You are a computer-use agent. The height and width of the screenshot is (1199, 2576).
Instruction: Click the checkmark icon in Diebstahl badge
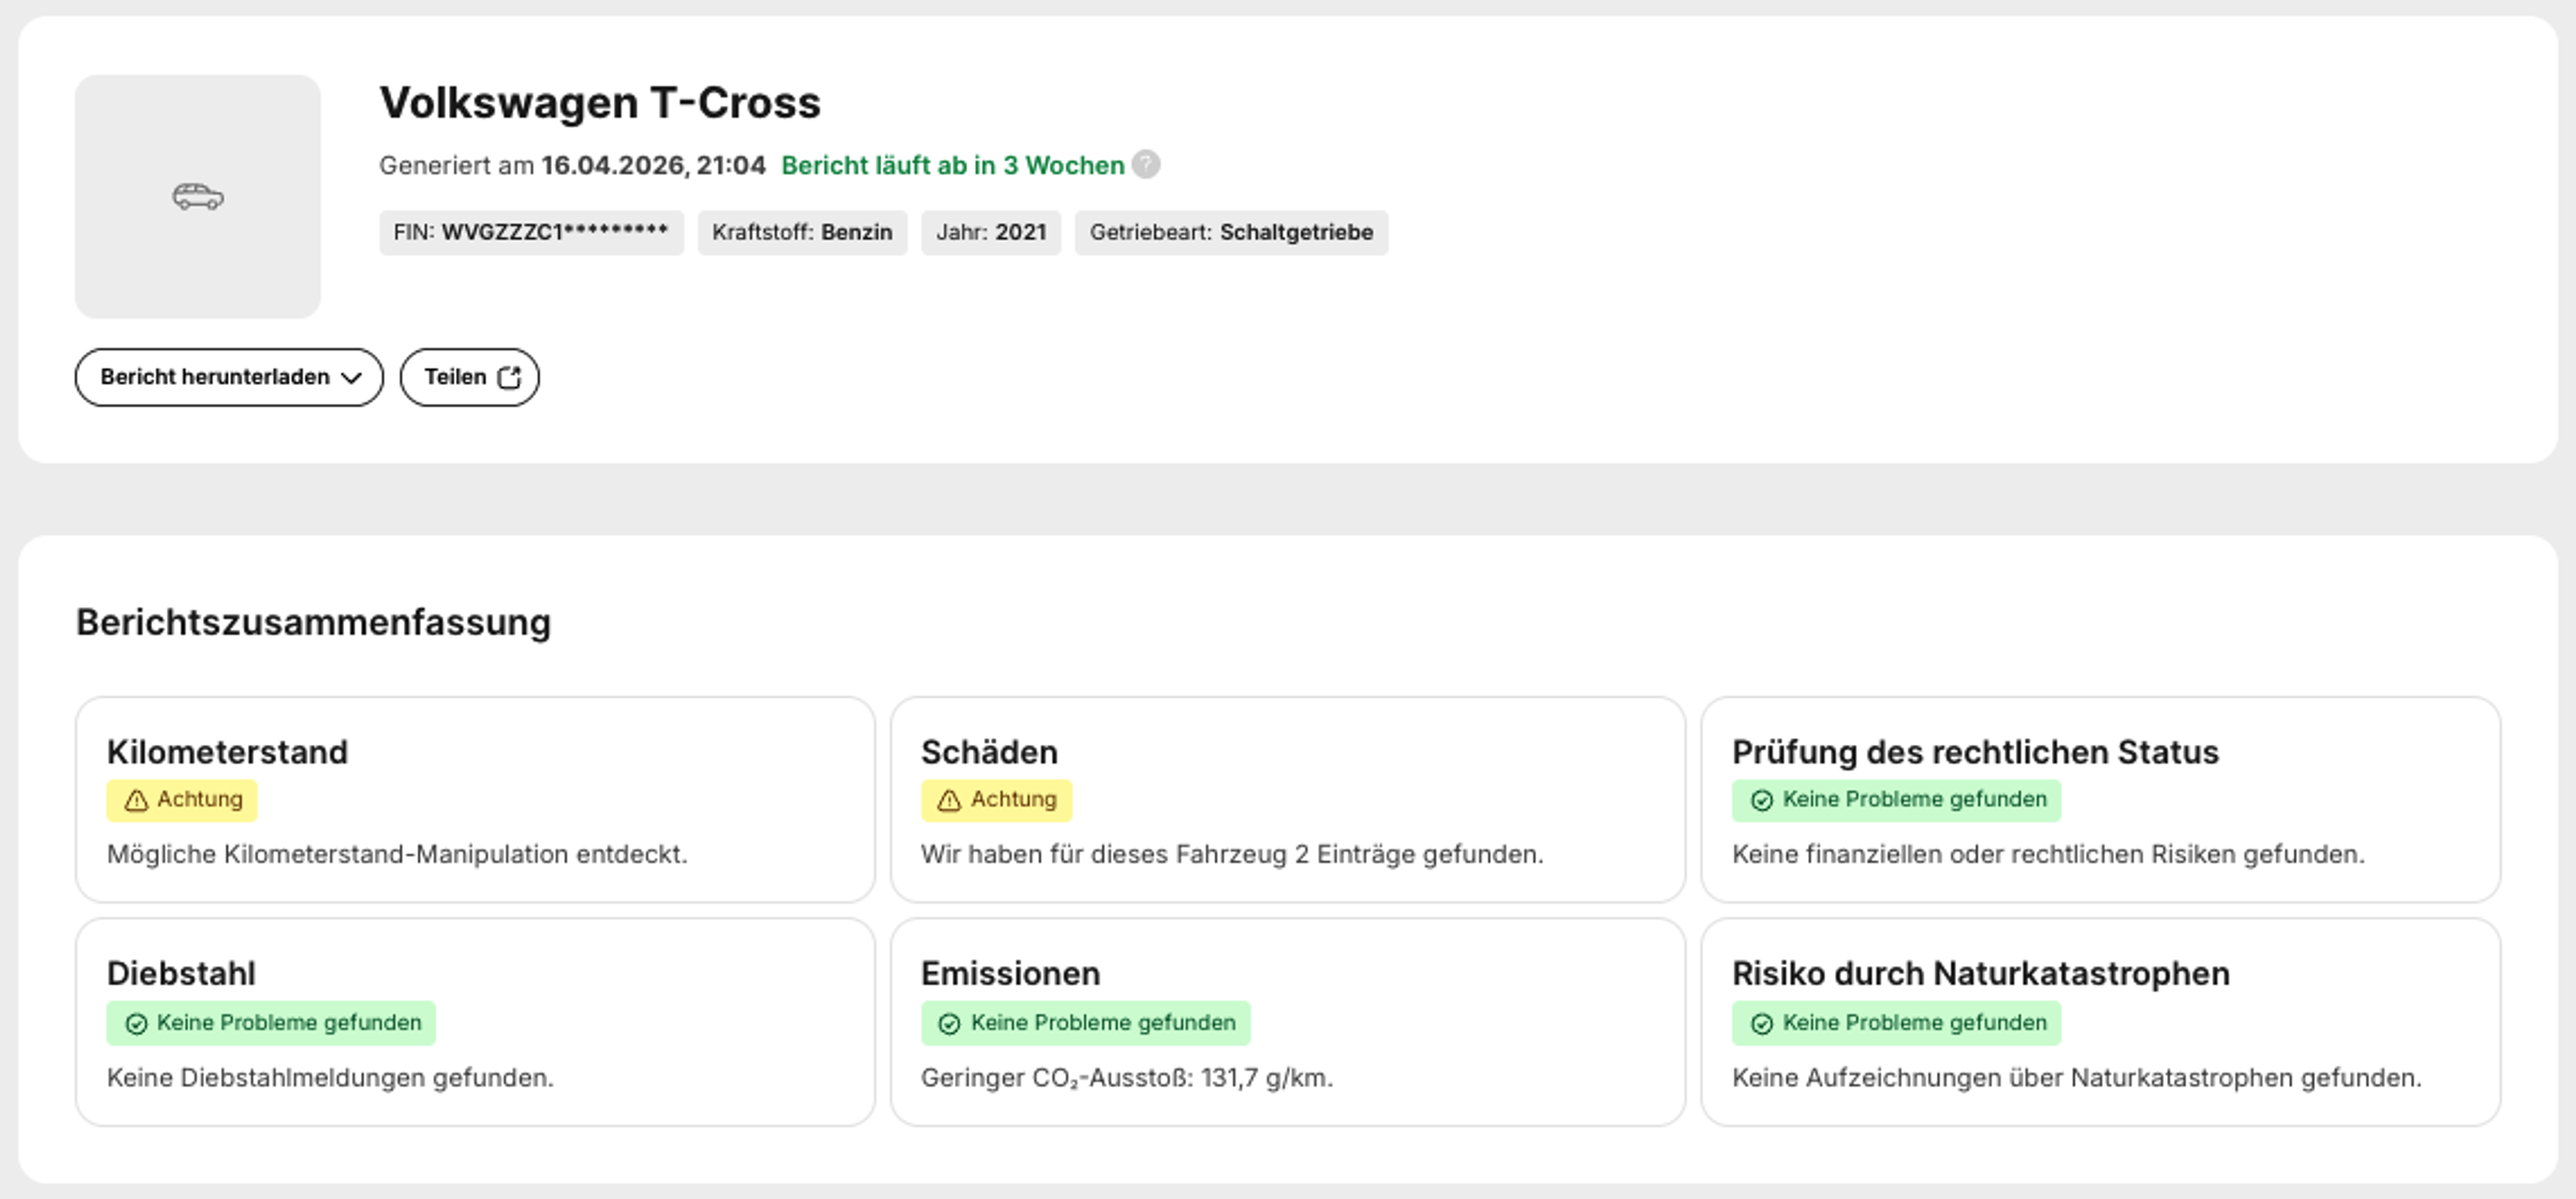(136, 1024)
